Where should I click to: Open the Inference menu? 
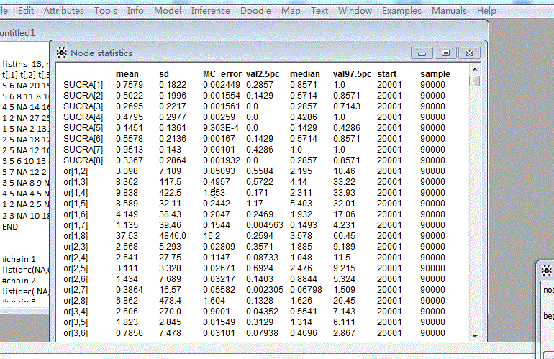pos(211,11)
